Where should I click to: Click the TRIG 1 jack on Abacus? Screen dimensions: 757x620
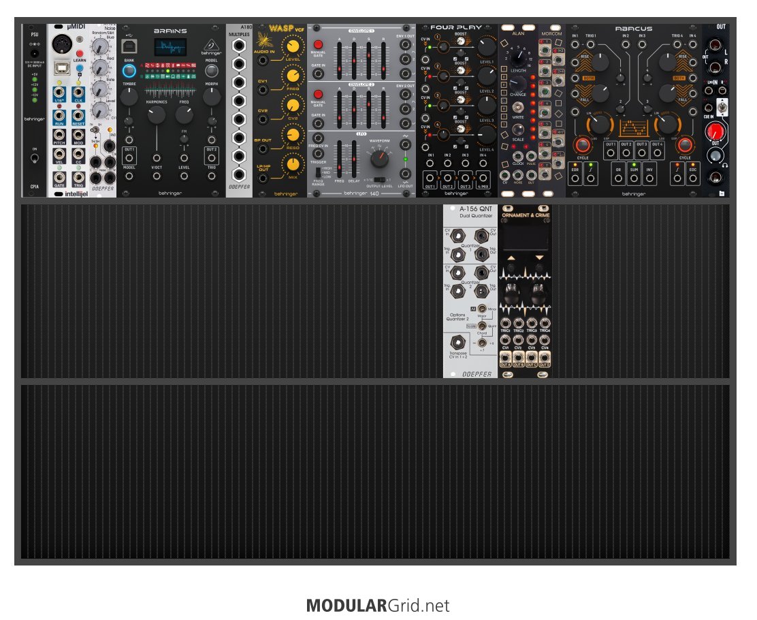pos(590,44)
